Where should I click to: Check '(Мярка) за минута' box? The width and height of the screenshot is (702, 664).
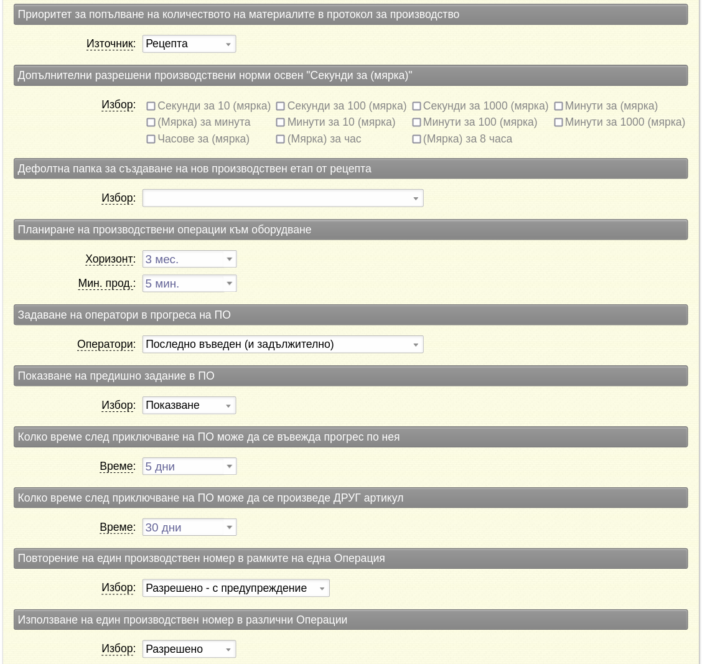(x=151, y=122)
